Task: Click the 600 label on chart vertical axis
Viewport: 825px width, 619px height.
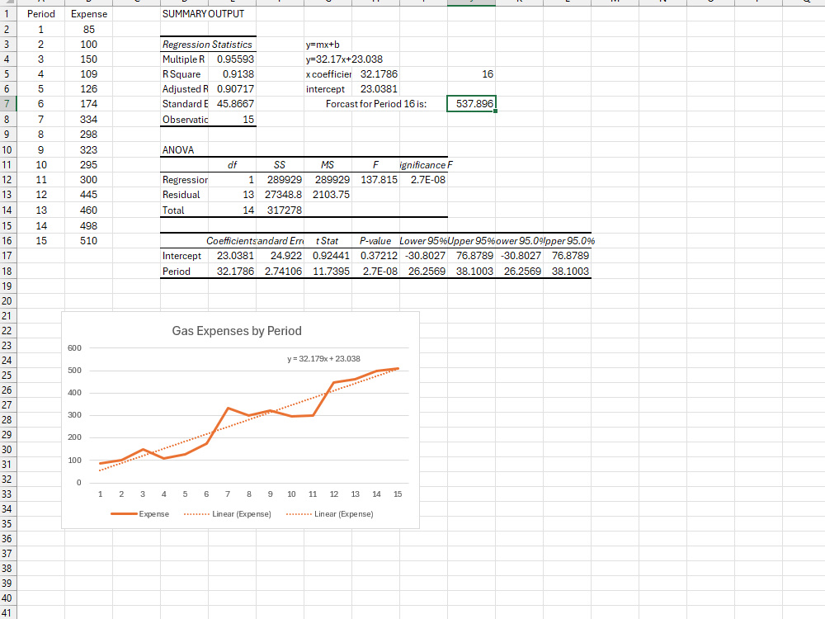Action: pyautogui.click(x=75, y=348)
